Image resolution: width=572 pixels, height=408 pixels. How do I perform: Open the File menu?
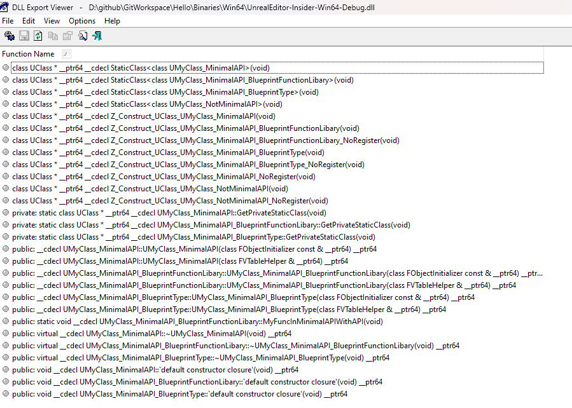[x=8, y=21]
